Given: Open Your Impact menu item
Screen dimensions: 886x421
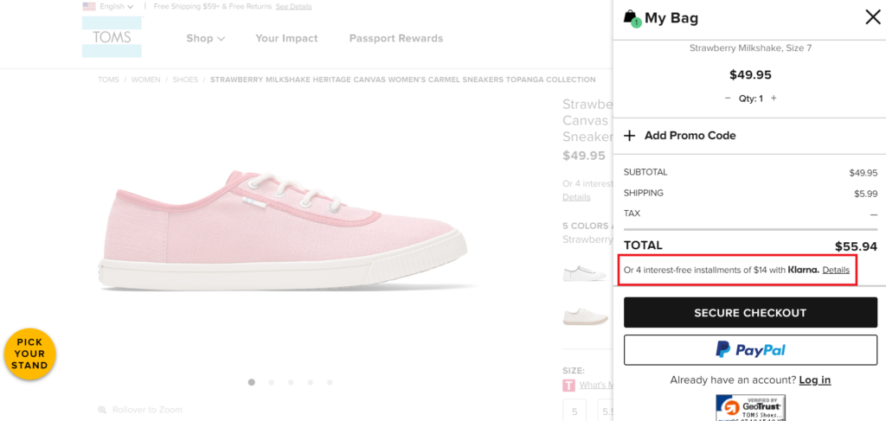Looking at the screenshot, I should [x=286, y=38].
